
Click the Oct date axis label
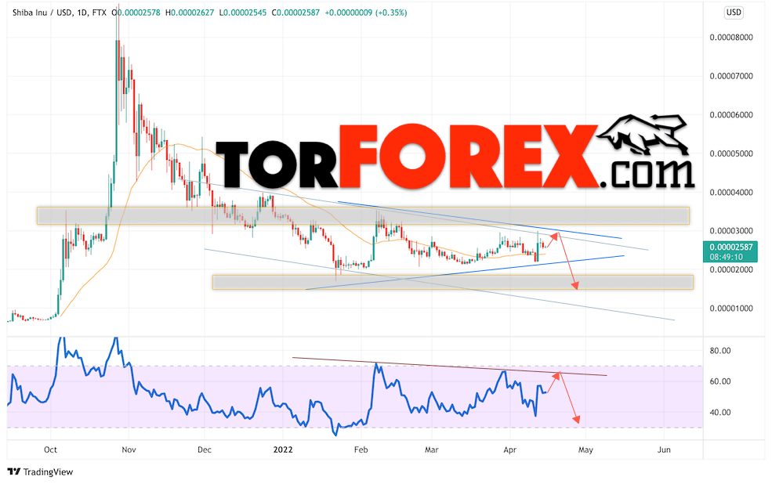pos(50,450)
